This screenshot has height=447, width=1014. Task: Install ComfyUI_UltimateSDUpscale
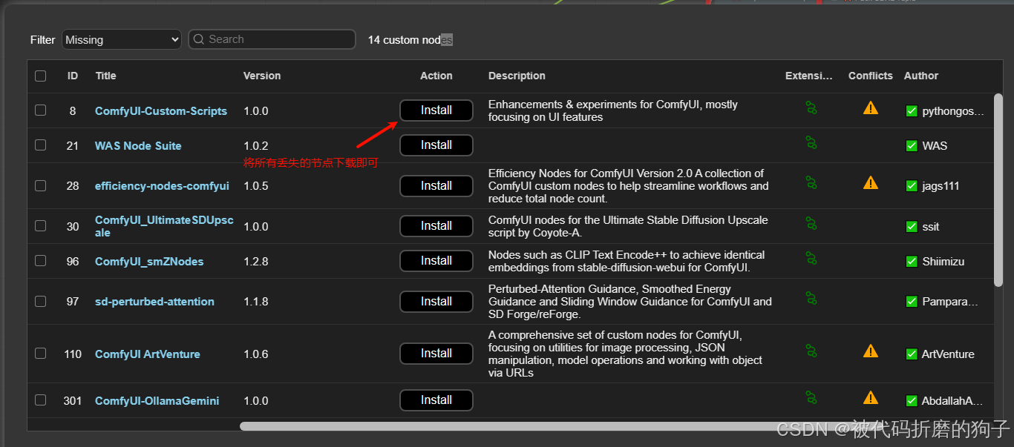(436, 226)
